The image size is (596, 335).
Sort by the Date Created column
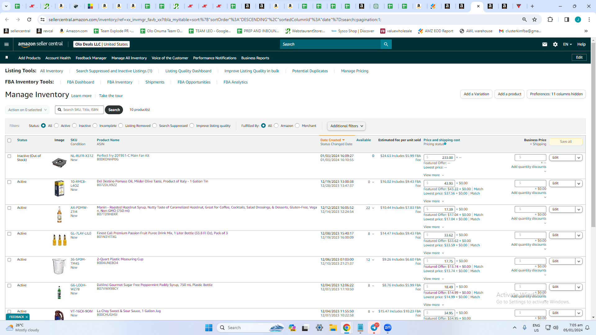pos(332,140)
